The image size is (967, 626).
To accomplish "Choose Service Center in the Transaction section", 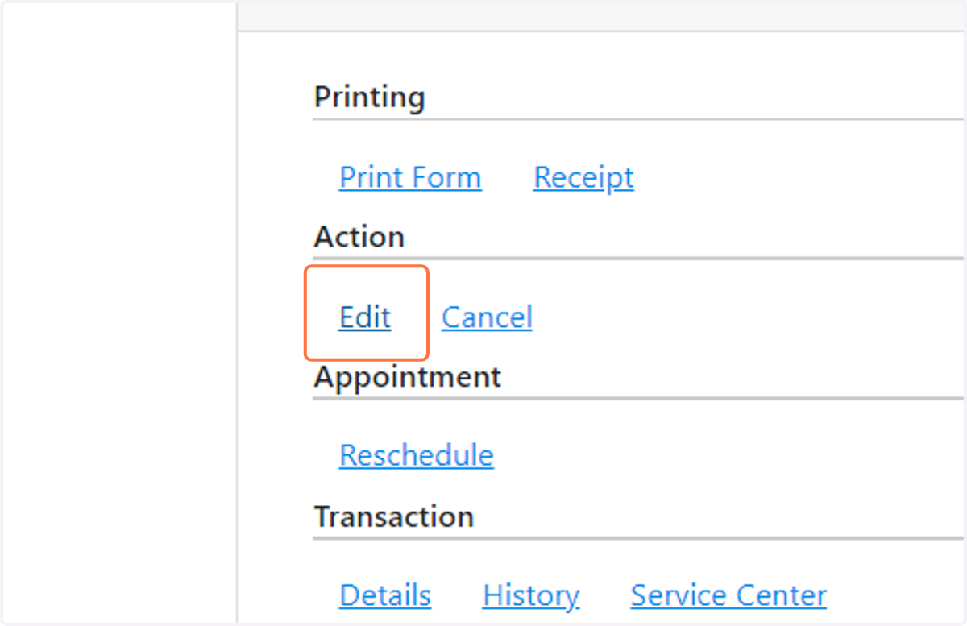I will [x=728, y=595].
